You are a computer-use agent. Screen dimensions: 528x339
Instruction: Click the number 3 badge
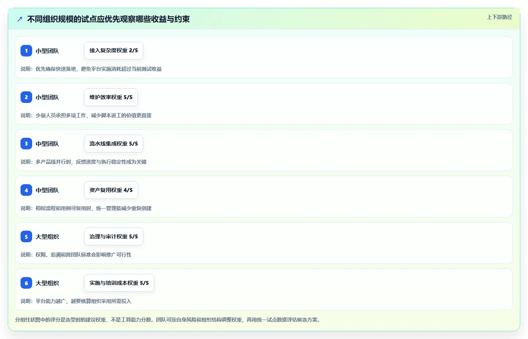26,144
